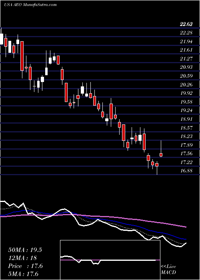Click the 18.23 price axis label

click(186, 136)
